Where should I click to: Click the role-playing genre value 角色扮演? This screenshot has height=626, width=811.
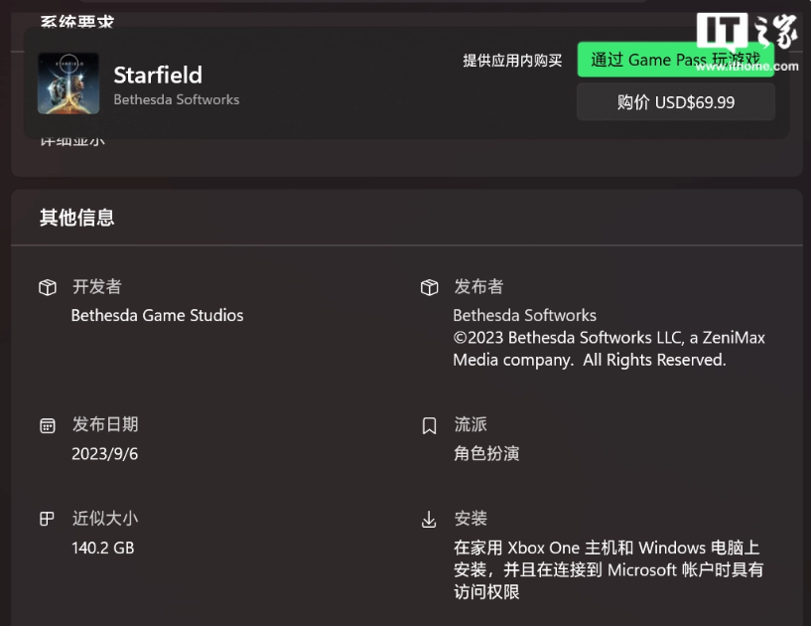(486, 453)
